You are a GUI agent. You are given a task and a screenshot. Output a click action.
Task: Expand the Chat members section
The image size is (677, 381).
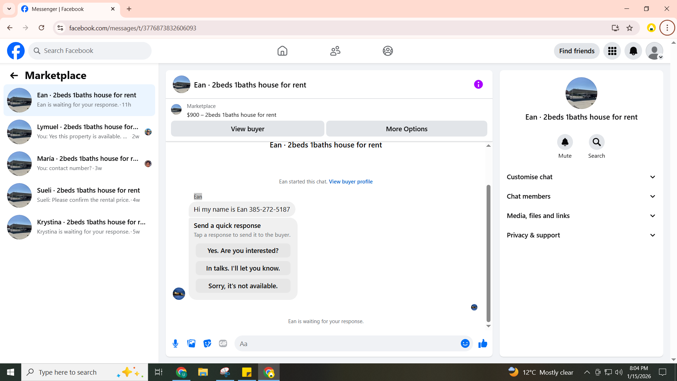[581, 196]
